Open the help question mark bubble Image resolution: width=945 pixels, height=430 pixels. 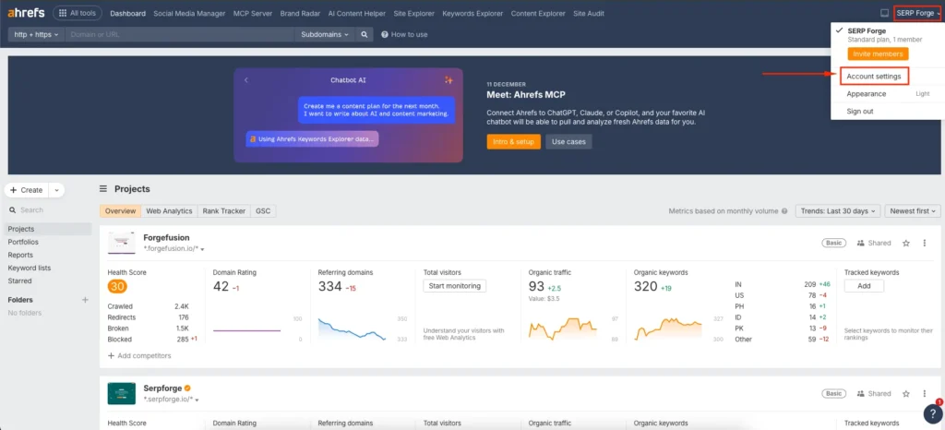(931, 415)
